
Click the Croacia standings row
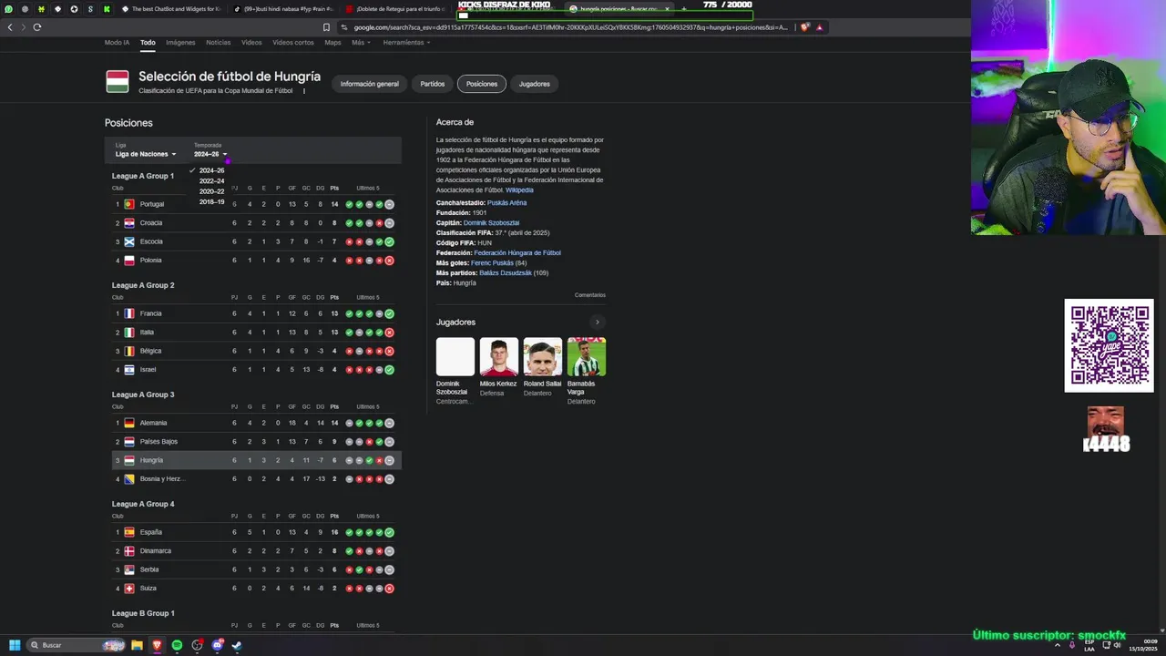(253, 223)
